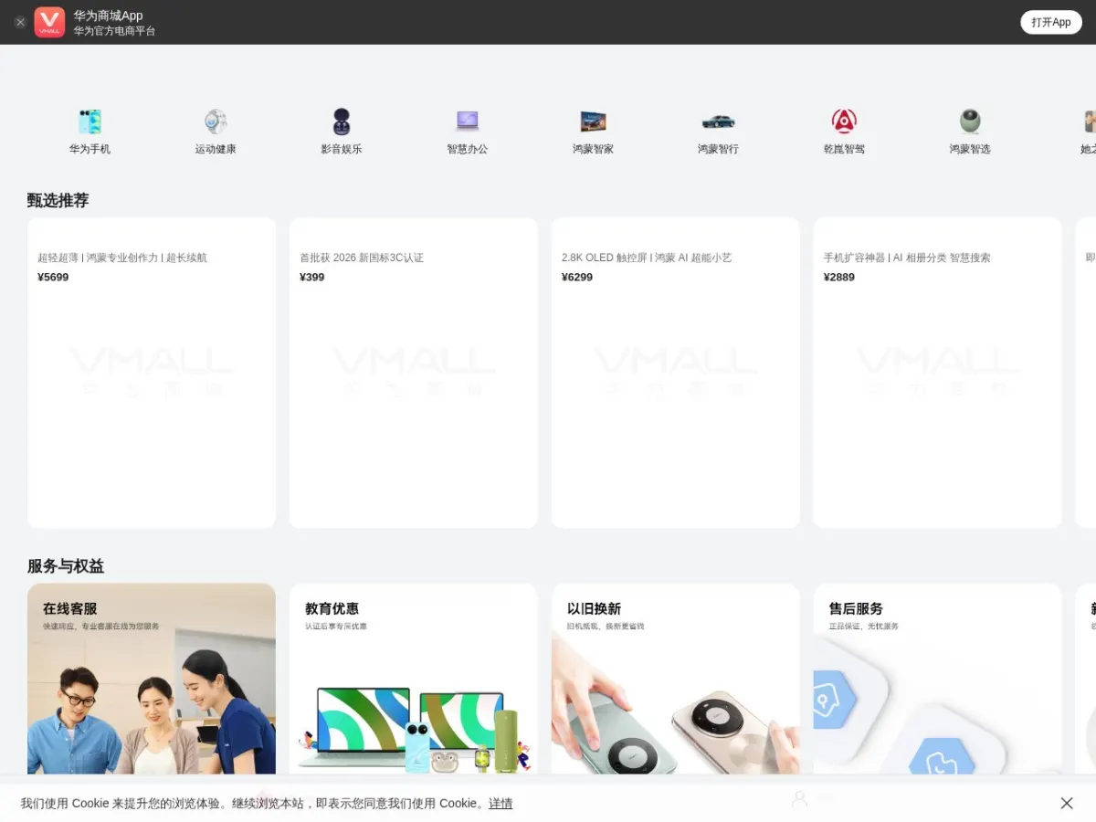
Task: Open the ¥2889 手机扩容神器 product card
Action: 938,373
